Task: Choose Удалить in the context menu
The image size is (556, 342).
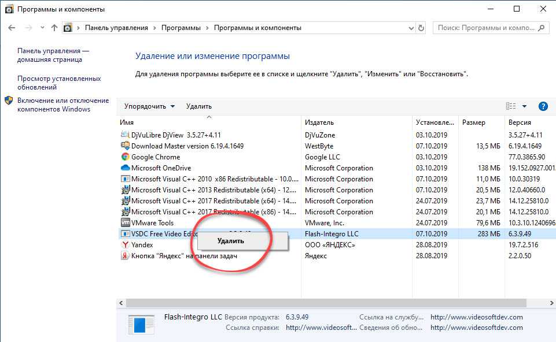Action: tap(231, 241)
